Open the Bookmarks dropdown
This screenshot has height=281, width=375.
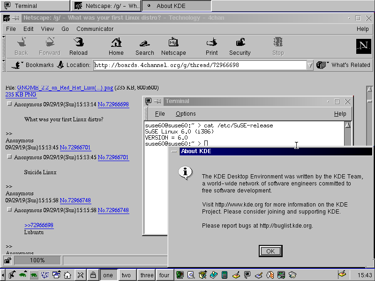(32, 65)
